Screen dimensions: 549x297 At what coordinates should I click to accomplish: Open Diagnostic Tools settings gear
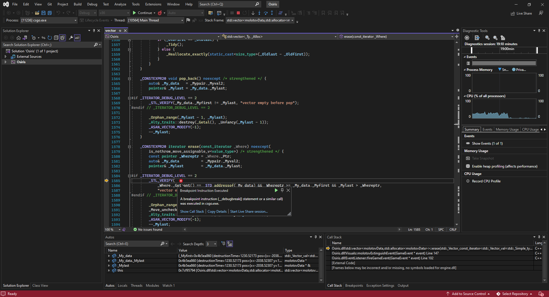pyautogui.click(x=467, y=38)
